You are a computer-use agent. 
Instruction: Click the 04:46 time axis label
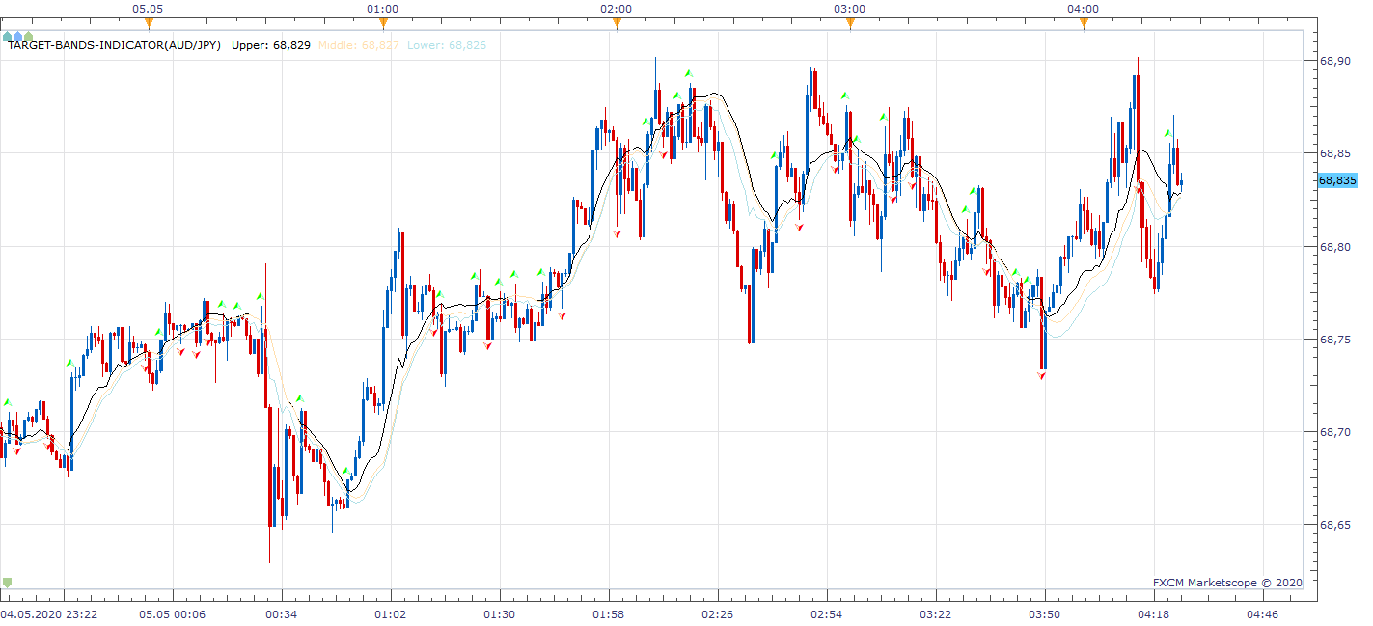[1262, 614]
